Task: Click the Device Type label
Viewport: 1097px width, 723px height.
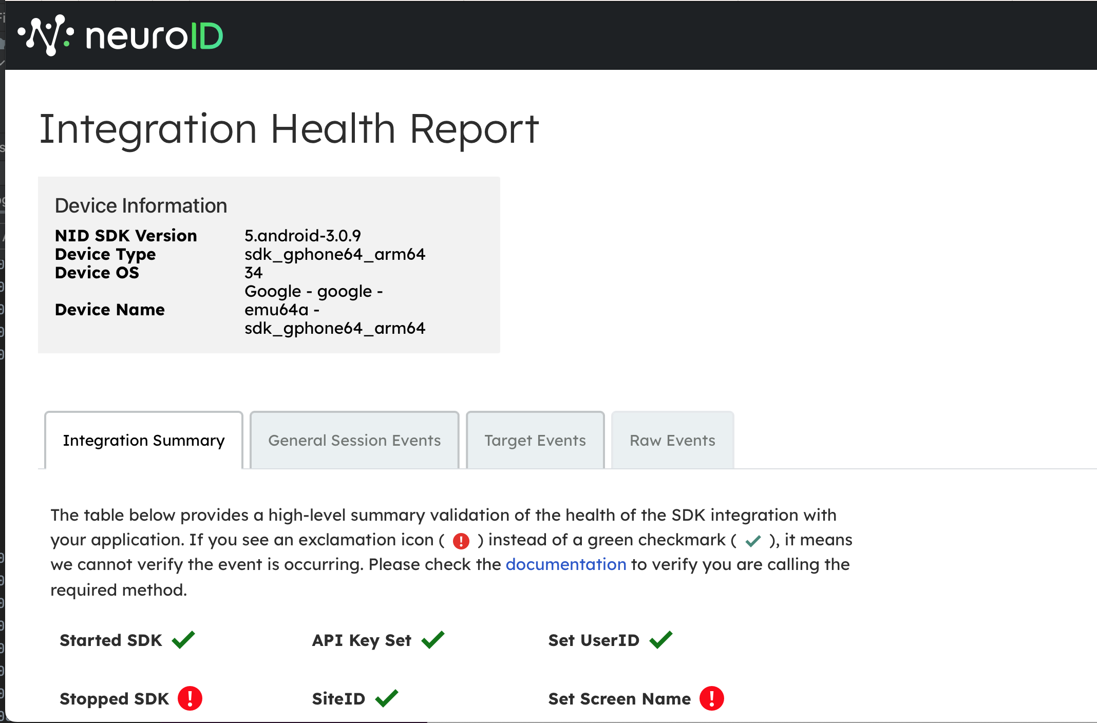Action: (x=105, y=254)
